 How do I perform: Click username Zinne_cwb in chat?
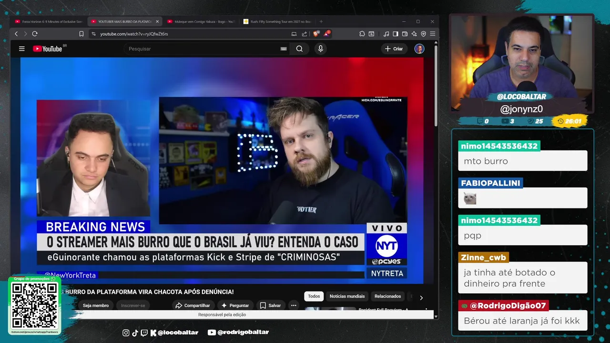(x=483, y=258)
